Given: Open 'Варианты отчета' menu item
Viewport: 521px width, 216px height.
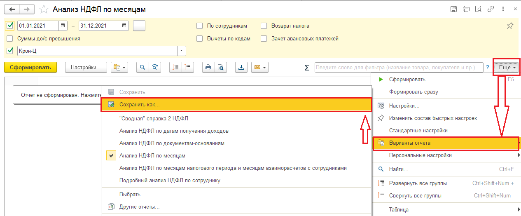Looking at the screenshot, I should tap(446, 143).
